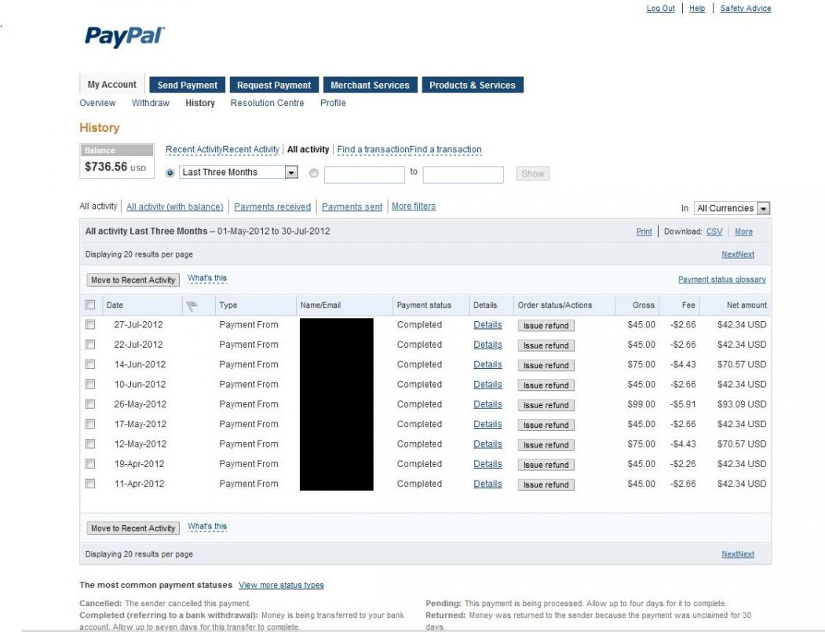The image size is (825, 632).
Task: Mark the 12-May-2012 row checkbox
Action: point(90,444)
